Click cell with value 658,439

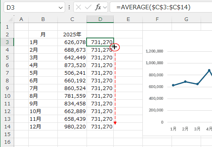tap(72, 119)
